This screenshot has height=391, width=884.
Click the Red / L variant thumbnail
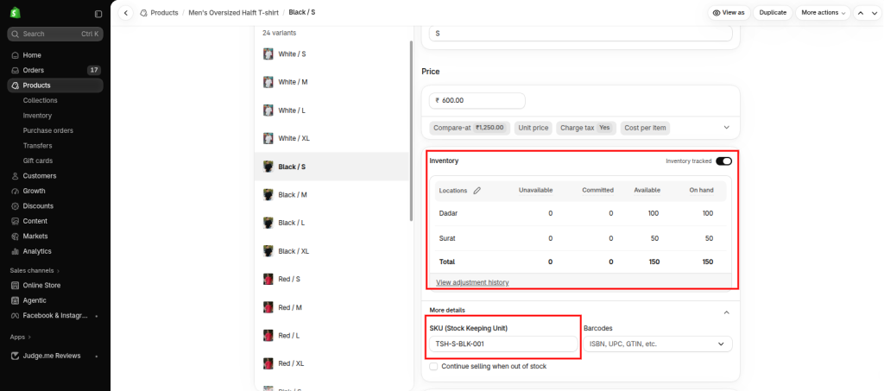268,336
